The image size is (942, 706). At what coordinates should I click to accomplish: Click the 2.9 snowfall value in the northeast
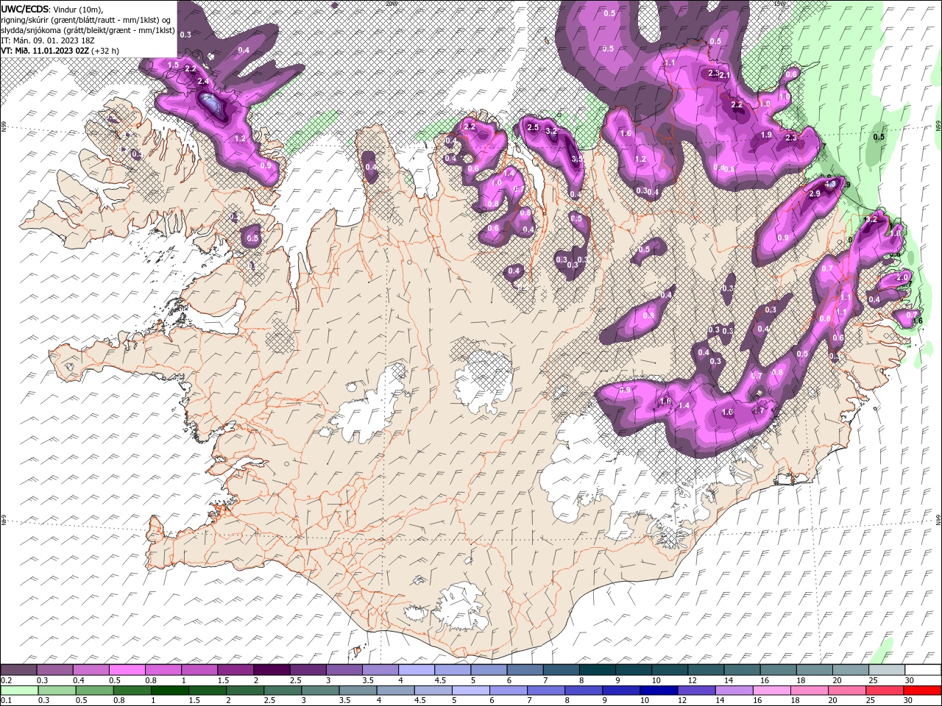(815, 194)
